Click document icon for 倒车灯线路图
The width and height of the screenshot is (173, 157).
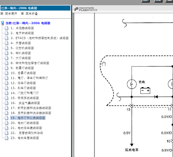pyautogui.click(x=7, y=83)
